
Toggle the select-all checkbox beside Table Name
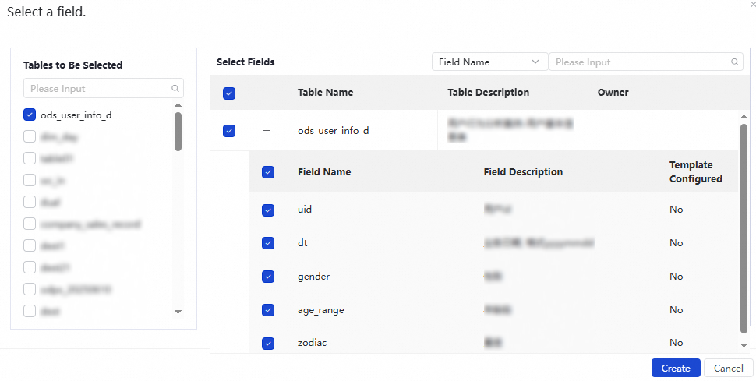pyautogui.click(x=229, y=93)
